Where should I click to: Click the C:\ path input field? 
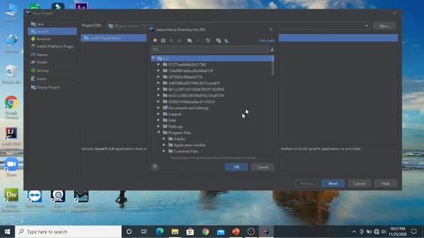pos(210,50)
